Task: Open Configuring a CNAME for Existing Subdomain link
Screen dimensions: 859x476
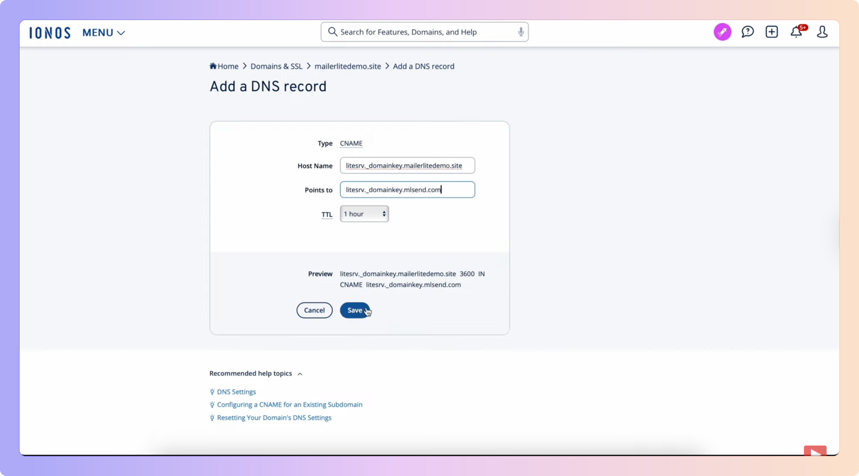Action: [x=289, y=405]
